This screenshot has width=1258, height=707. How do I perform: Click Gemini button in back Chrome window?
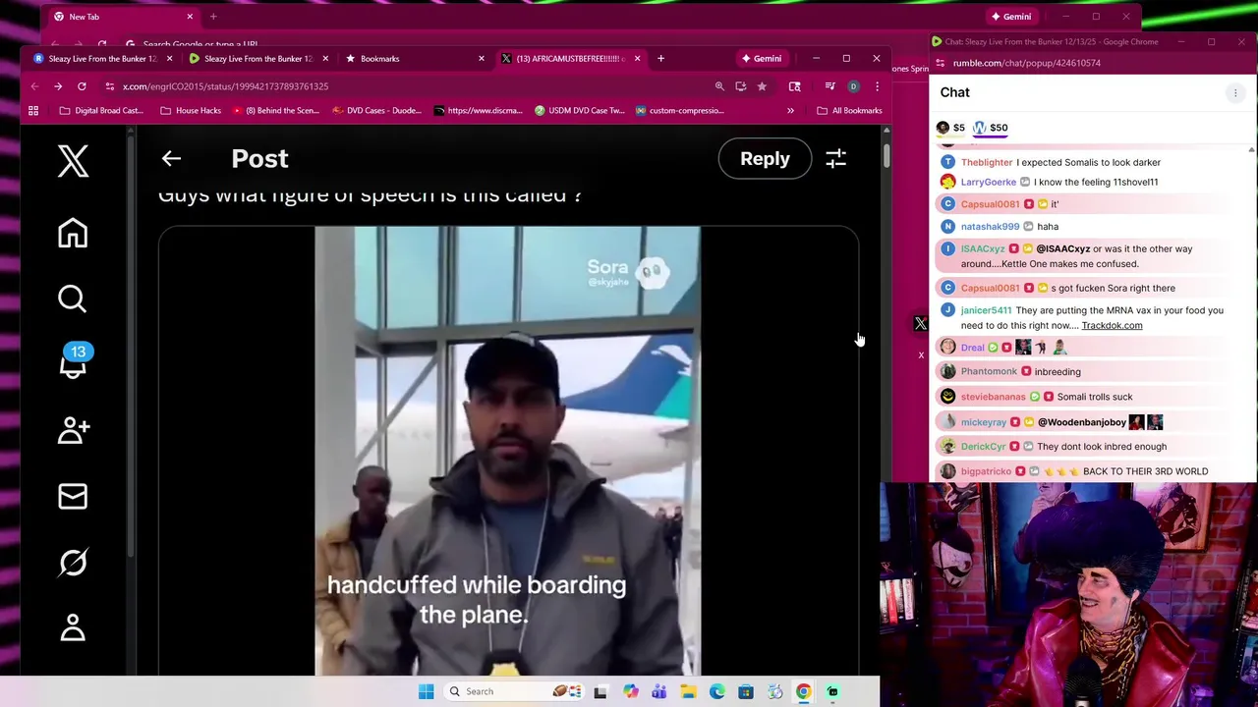[x=1011, y=17]
